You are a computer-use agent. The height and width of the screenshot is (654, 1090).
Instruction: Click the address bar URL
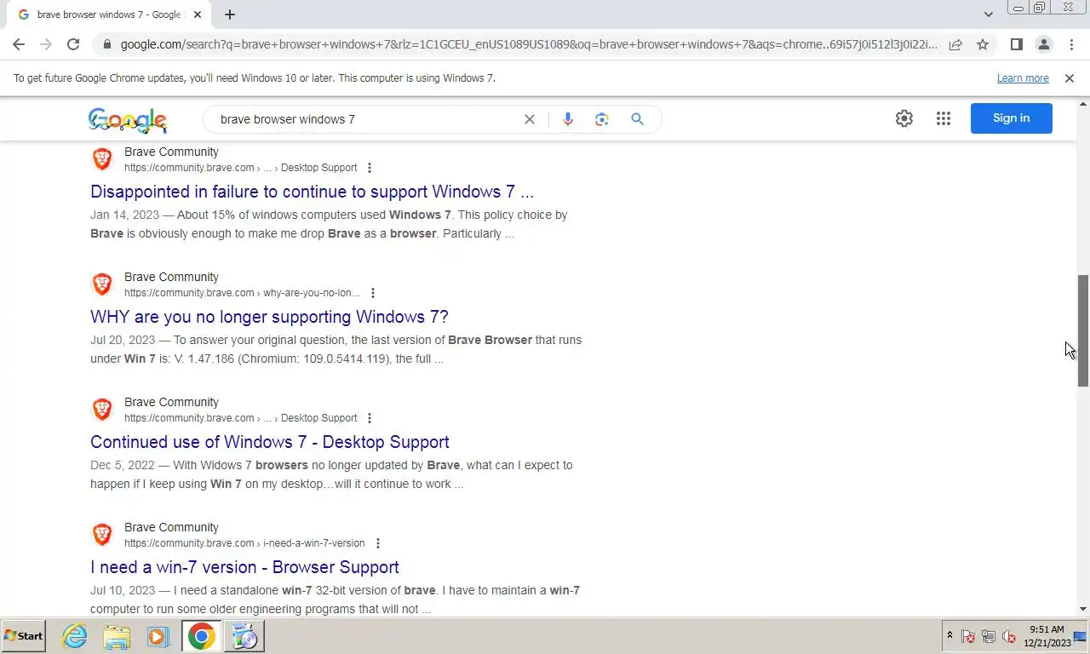(528, 44)
